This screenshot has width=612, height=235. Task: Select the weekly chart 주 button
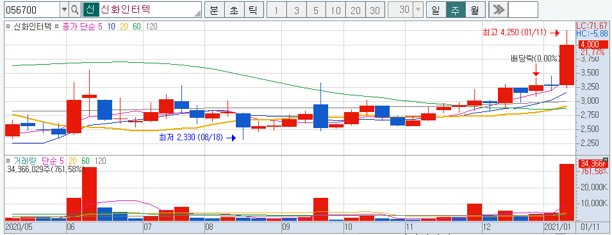click(x=456, y=10)
